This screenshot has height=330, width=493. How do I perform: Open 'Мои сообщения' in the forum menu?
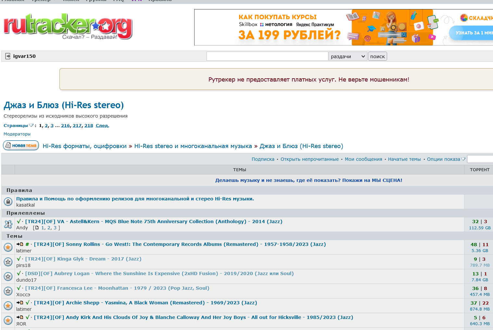363,159
